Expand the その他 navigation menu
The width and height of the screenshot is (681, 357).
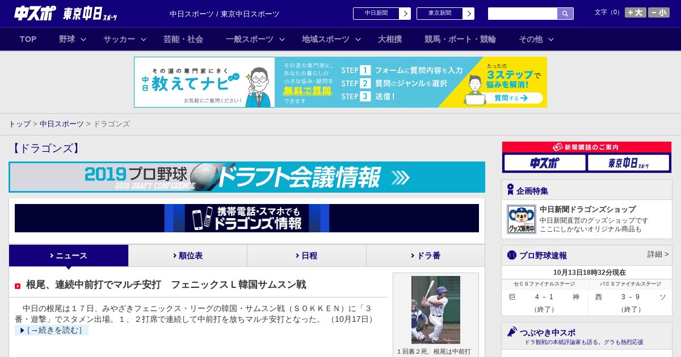point(536,39)
